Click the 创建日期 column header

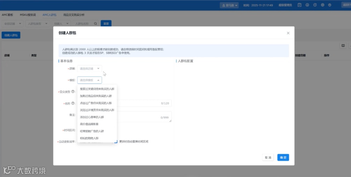[300, 56]
